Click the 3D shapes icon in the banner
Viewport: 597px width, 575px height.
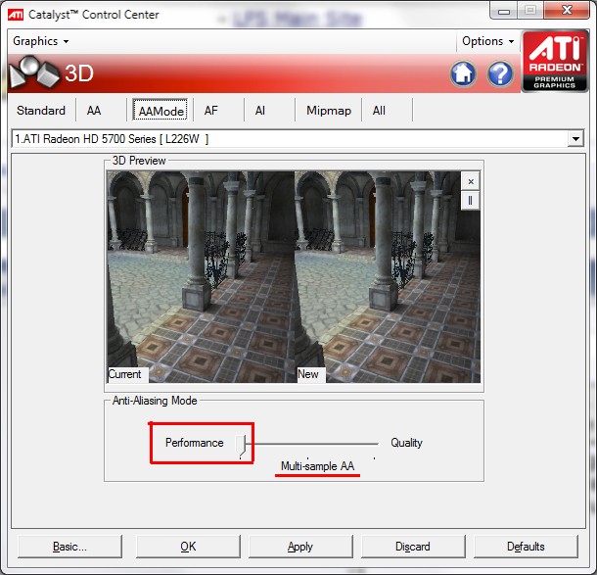coord(34,72)
